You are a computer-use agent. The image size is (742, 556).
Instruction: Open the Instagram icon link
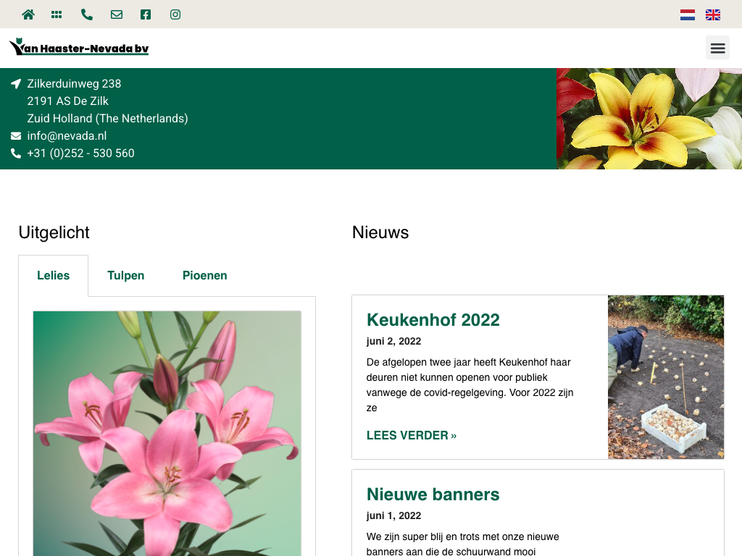(x=175, y=14)
